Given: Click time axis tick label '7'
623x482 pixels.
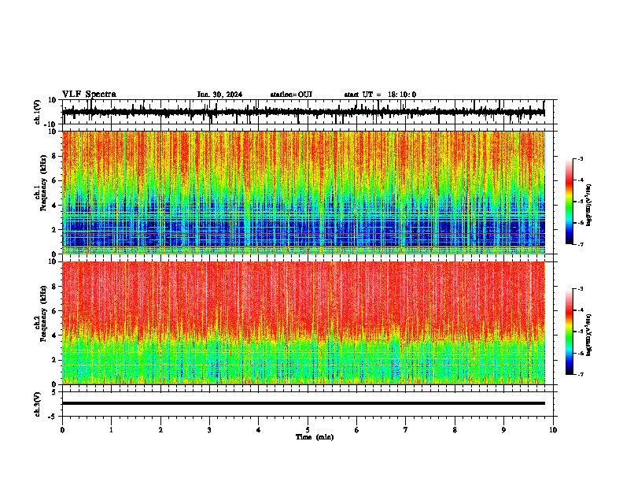Looking at the screenshot, I should pyautogui.click(x=406, y=430).
